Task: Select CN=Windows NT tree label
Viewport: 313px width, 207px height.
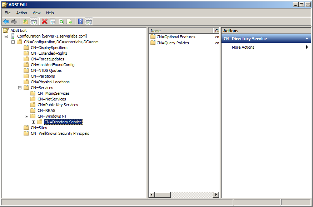Action: click(52, 116)
